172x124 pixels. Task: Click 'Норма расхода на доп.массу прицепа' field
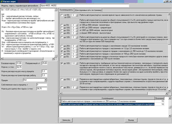(44, 71)
